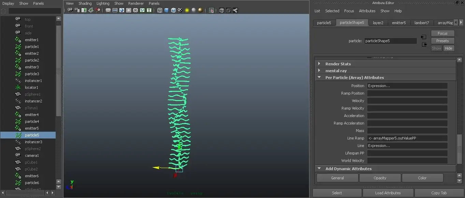
Task: Click High Quality rendering gold sphere icon
Action: 201,10
